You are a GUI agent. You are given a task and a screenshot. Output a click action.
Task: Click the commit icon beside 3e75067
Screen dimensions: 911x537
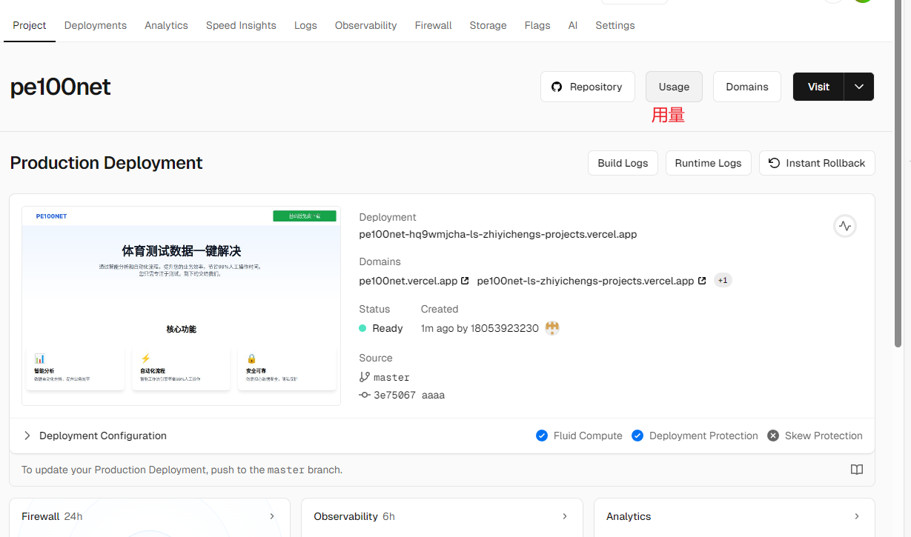pos(364,396)
